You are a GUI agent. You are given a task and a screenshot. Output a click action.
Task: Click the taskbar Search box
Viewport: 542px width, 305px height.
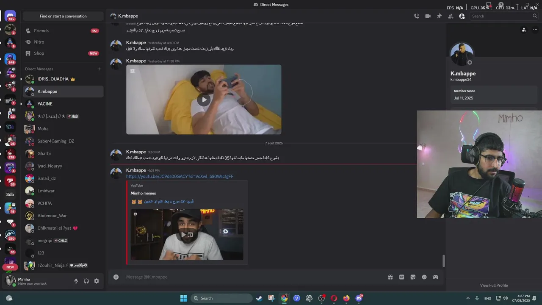coord(221,298)
